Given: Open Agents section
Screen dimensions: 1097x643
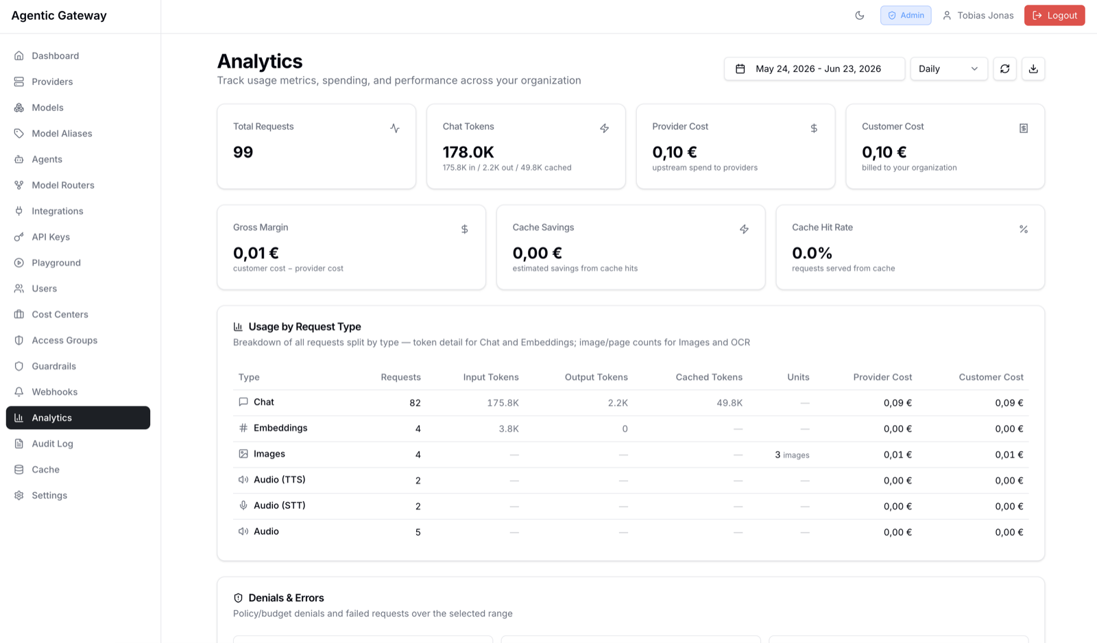Looking at the screenshot, I should (78, 159).
